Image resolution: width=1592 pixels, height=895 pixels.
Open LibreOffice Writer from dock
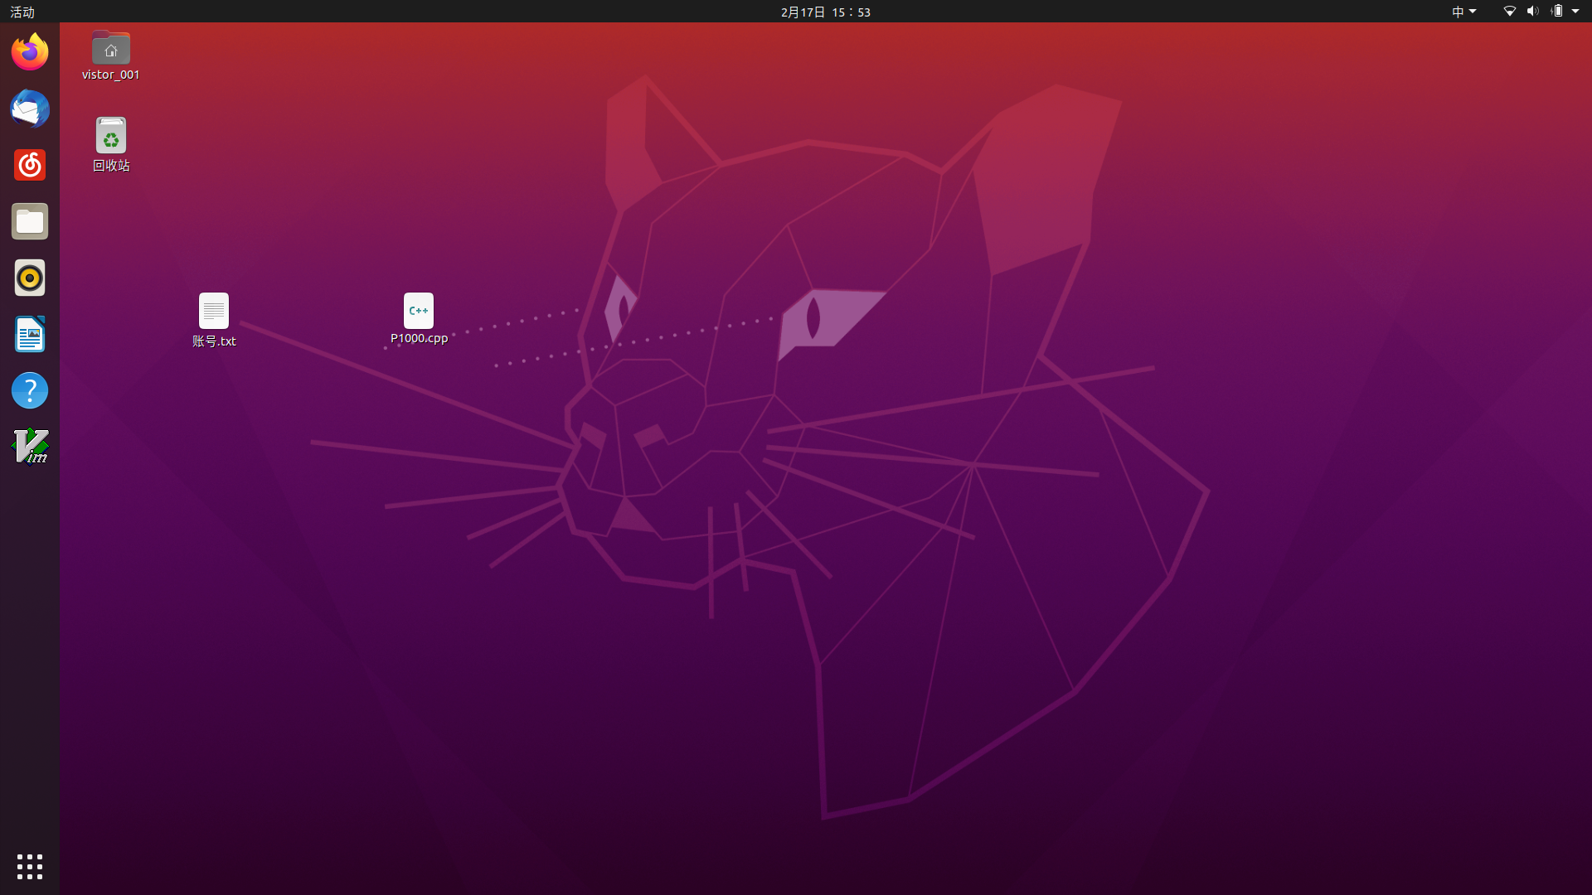[30, 334]
